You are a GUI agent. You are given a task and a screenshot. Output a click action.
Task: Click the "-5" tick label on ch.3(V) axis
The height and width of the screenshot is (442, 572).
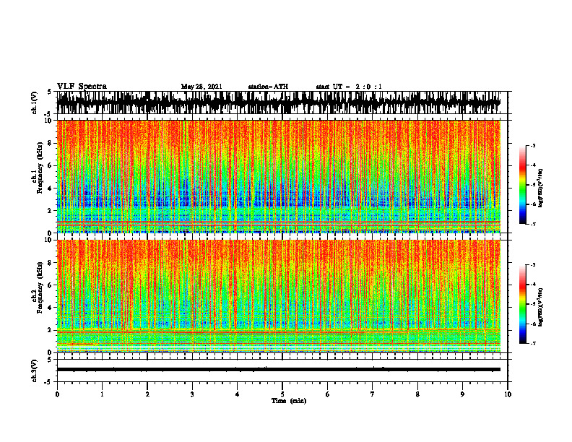coord(48,382)
